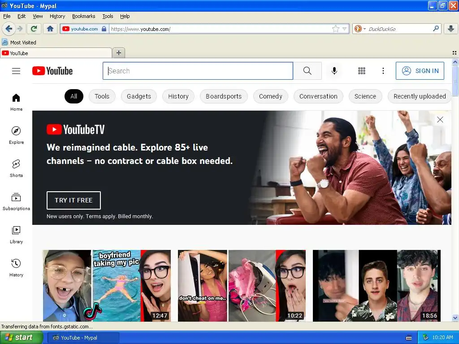Select the Boardsports filter chip
459x344 pixels.
tap(224, 96)
